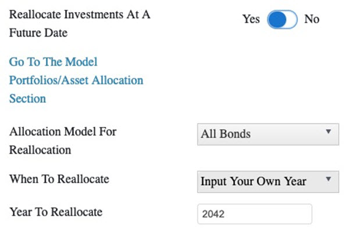This screenshot has height=232, width=363.
Task: Click the arrow on the All Bonds dropdown
Action: coord(328,133)
